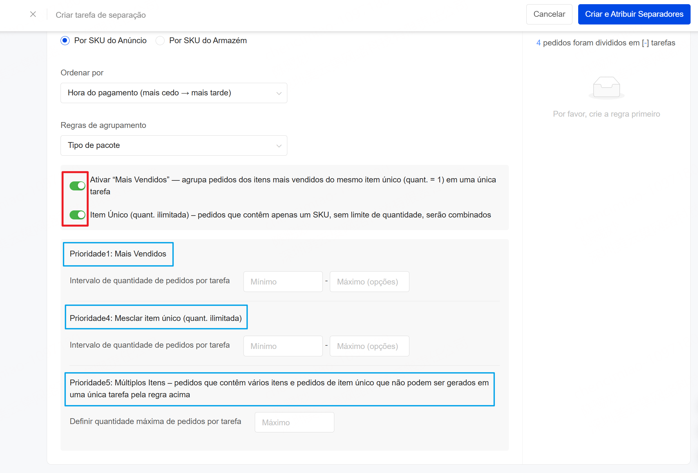Click Máximo (opções) field under Prioridade4
Screen dimensions: 698x473
pos(369,346)
